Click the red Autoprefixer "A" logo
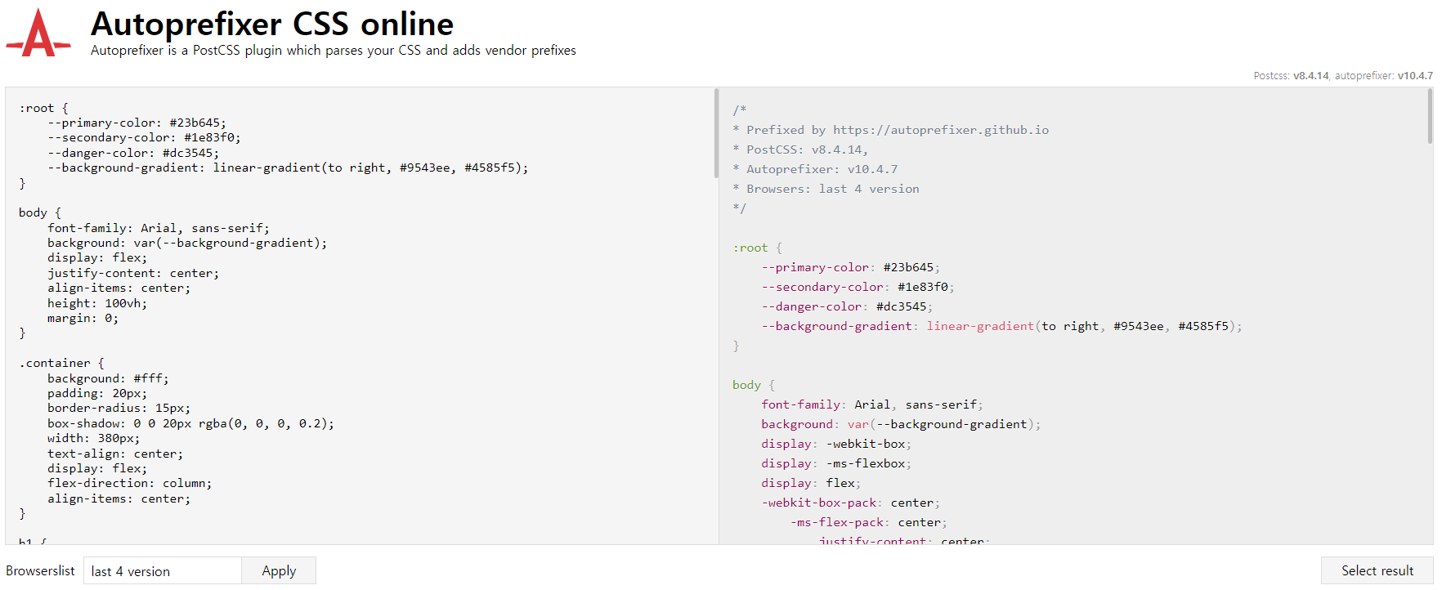The width and height of the screenshot is (1442, 590). (38, 34)
